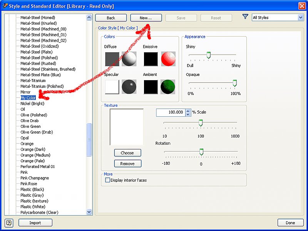Click the Specular sphere preview icon
This screenshot has width=308, height=231.
click(129, 87)
